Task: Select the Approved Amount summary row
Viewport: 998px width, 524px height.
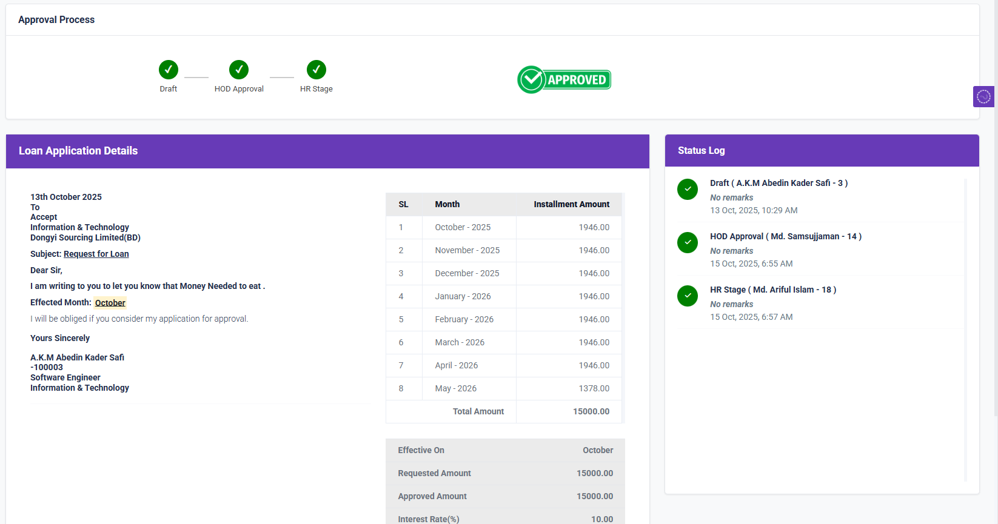Action: [x=505, y=496]
